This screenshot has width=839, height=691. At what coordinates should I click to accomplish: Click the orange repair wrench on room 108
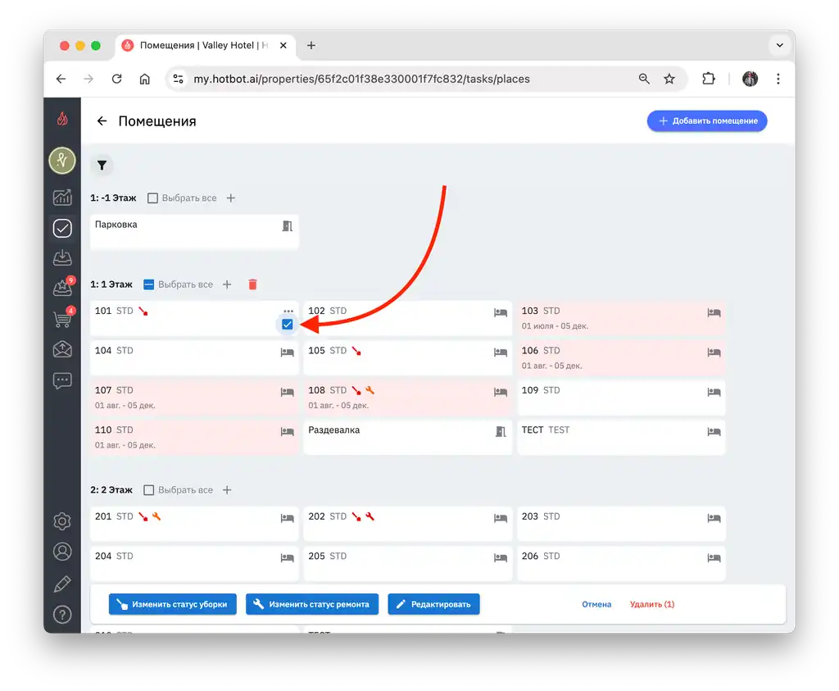coord(370,391)
